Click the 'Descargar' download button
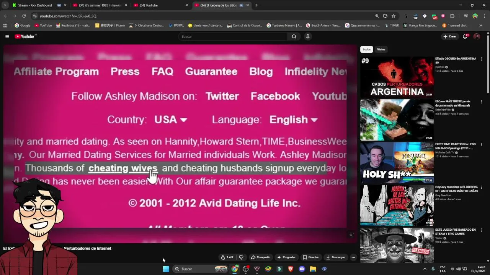The image size is (490, 275). click(x=335, y=257)
